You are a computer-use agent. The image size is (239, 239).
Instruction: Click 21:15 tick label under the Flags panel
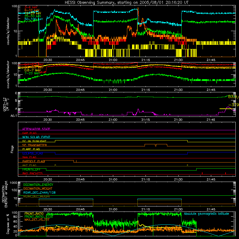pos(145,180)
